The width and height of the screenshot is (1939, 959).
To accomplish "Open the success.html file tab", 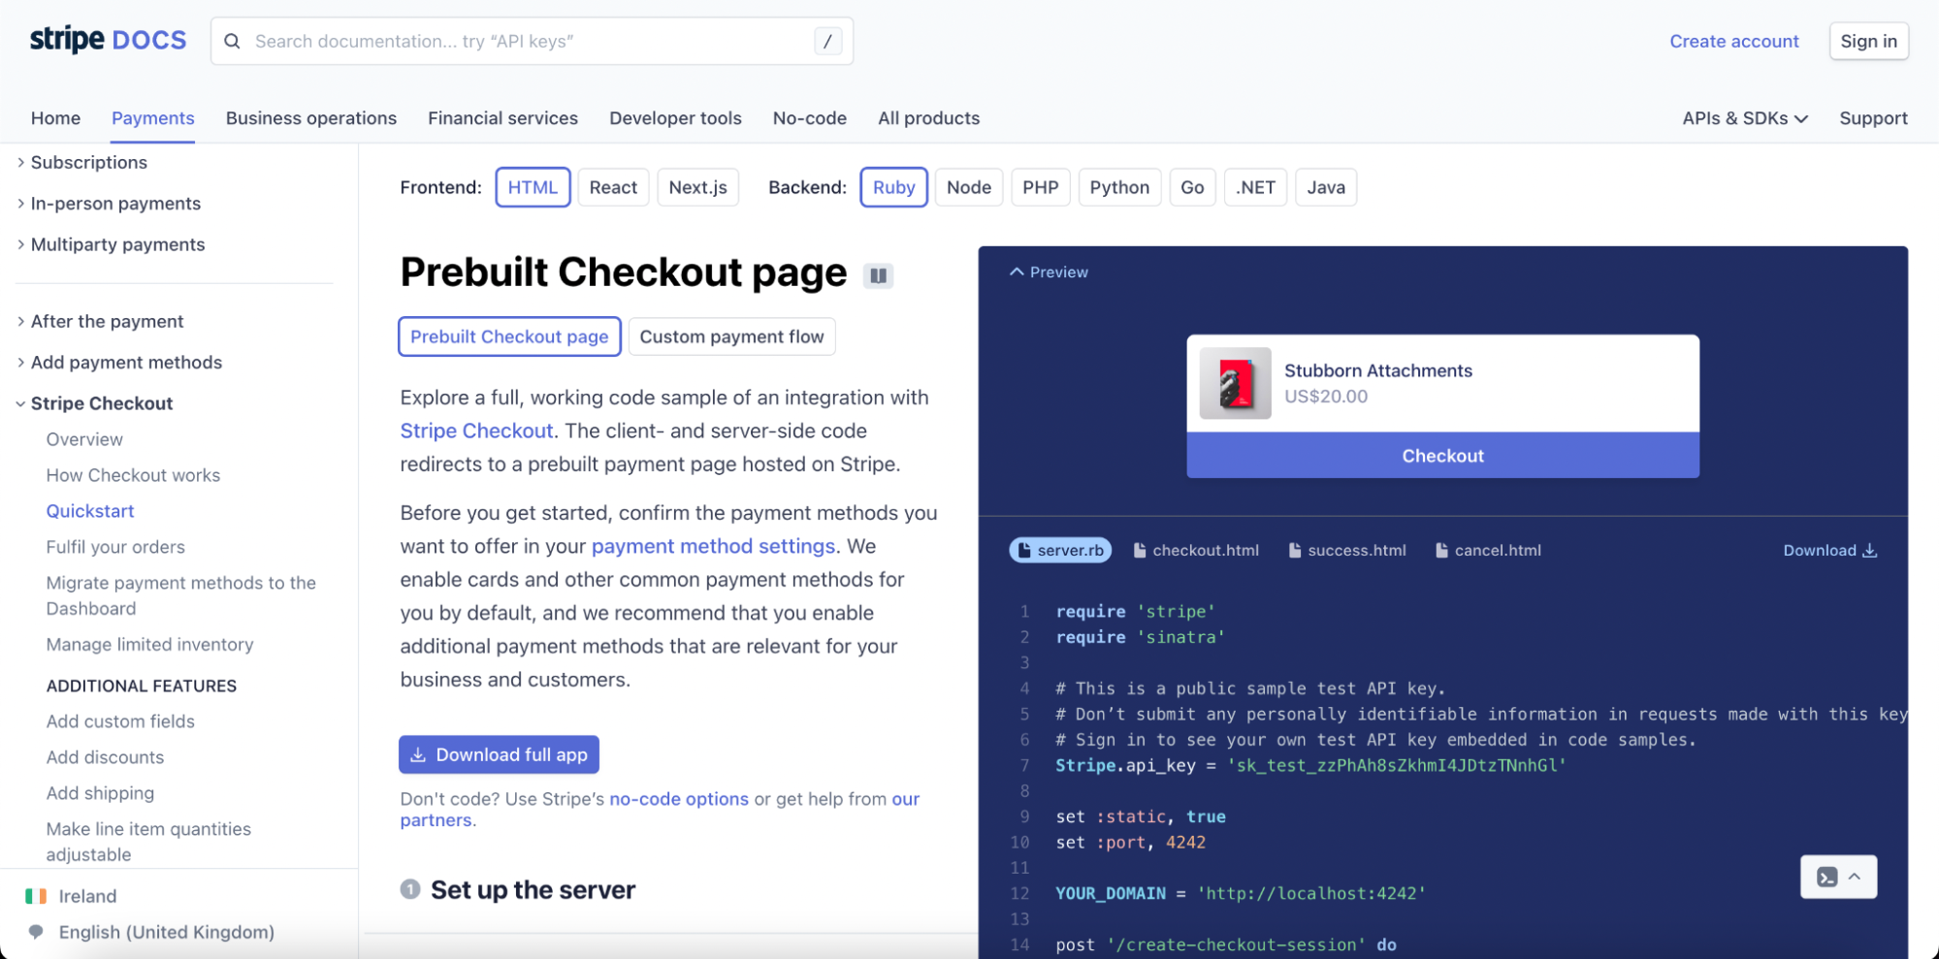I will coord(1347,550).
